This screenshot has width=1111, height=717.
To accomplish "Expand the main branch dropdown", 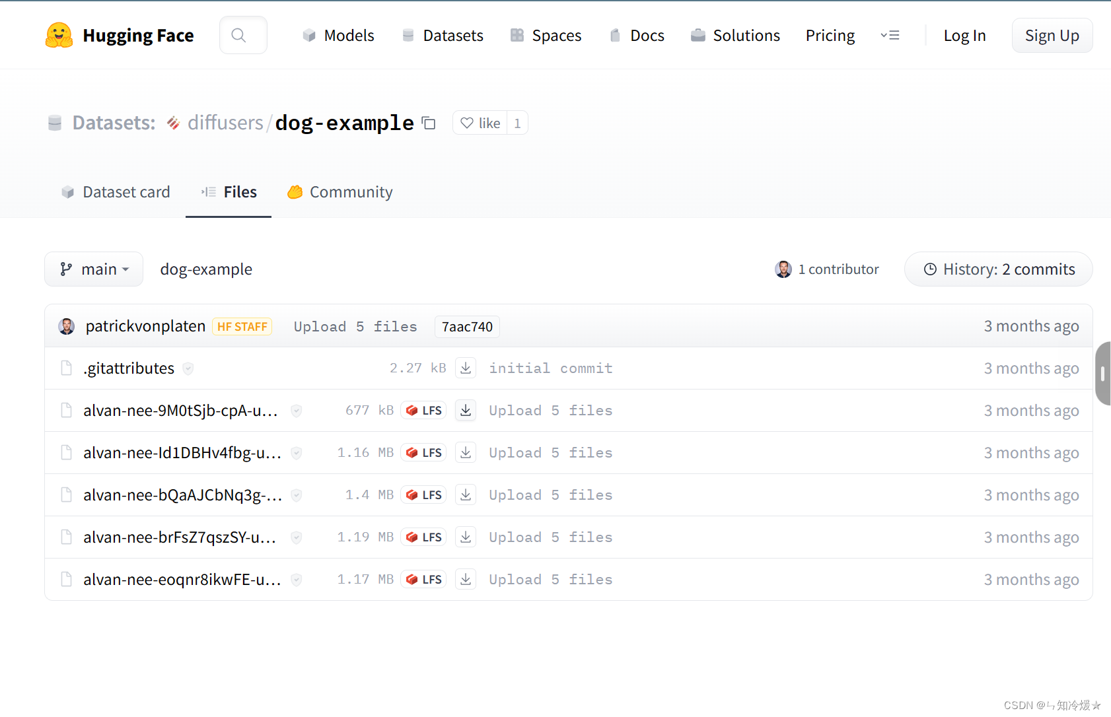I will tap(94, 269).
